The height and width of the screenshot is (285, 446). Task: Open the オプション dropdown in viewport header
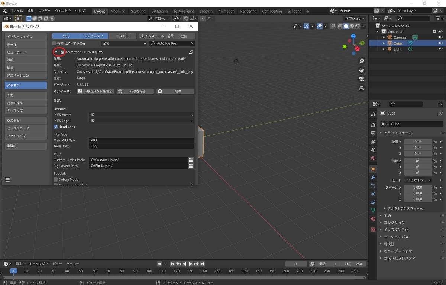pos(355,19)
